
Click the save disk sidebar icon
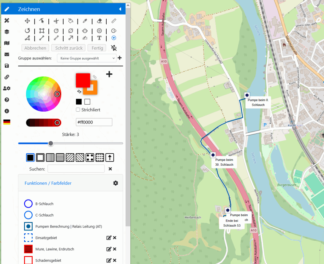pyautogui.click(x=7, y=66)
